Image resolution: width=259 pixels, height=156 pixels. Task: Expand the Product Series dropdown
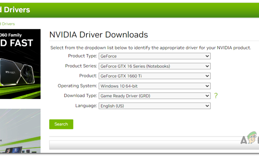tap(154, 66)
